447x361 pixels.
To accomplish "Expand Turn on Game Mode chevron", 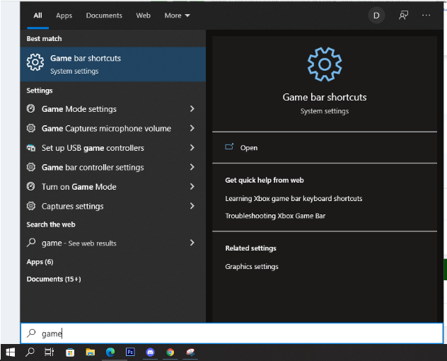I will [x=192, y=186].
